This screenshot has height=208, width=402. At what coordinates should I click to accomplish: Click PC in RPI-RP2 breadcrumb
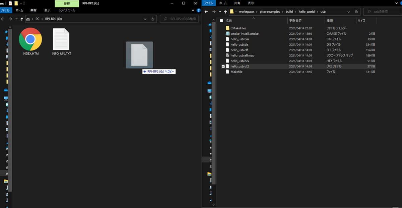[38, 19]
